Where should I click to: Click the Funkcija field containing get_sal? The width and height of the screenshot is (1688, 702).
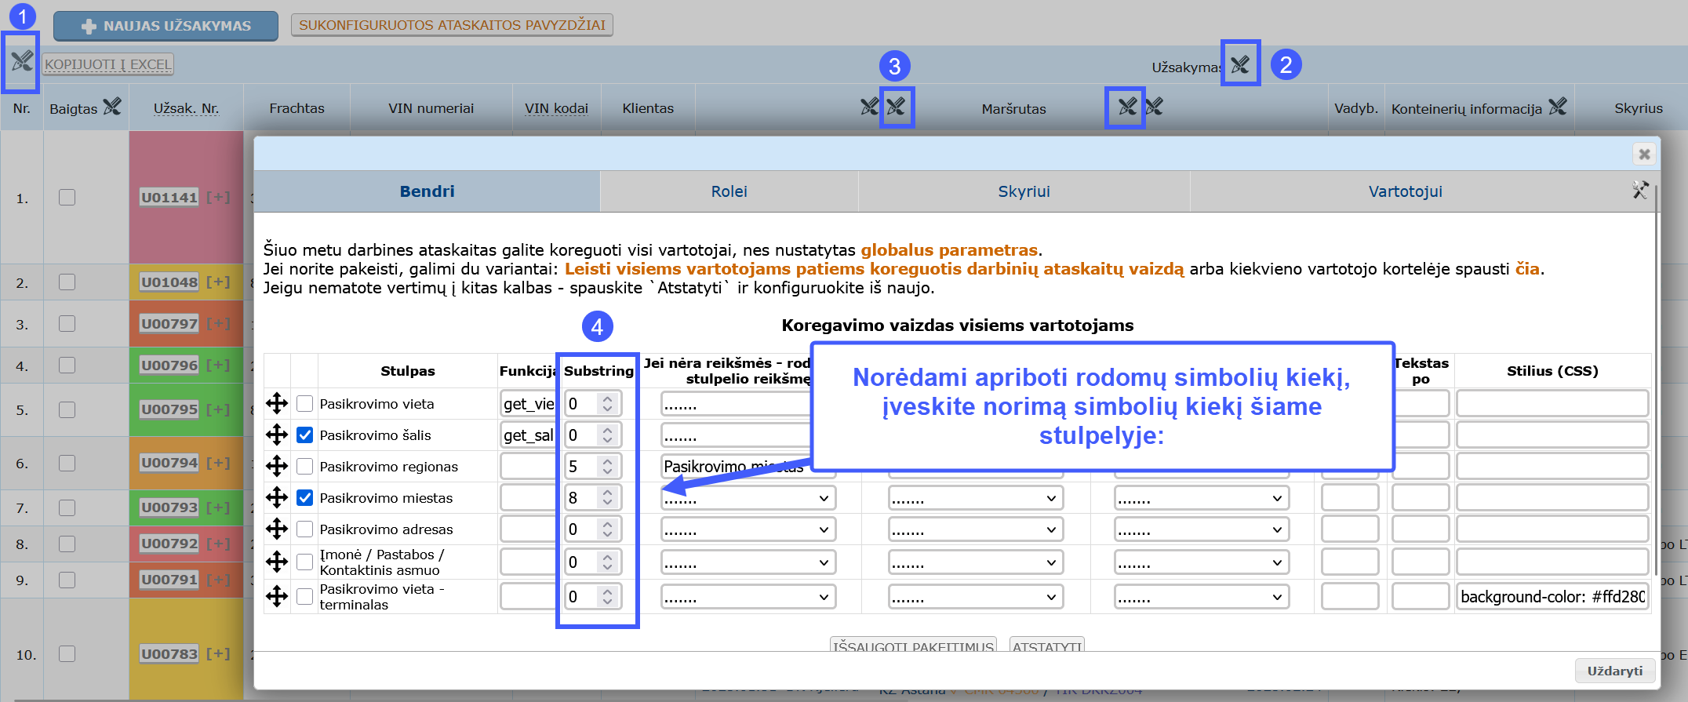[x=528, y=435]
